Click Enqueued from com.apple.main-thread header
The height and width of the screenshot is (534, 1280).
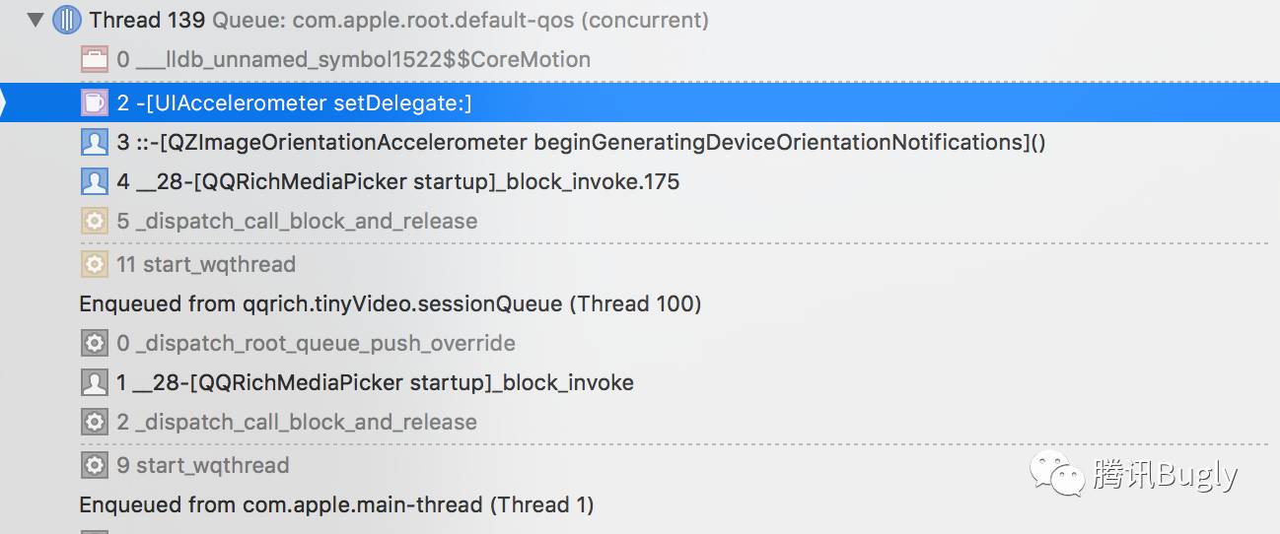[336, 505]
